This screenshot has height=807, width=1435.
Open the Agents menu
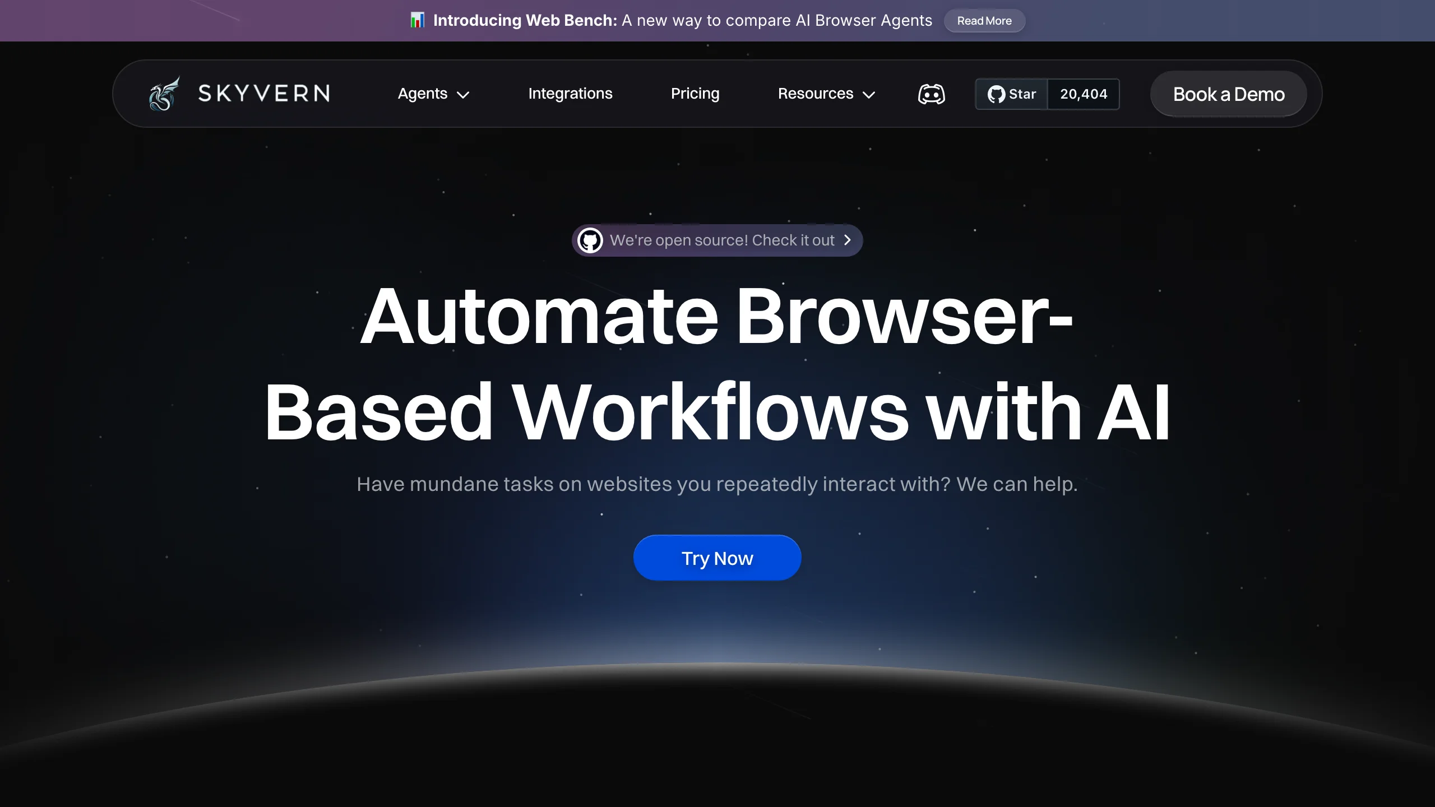(x=423, y=94)
